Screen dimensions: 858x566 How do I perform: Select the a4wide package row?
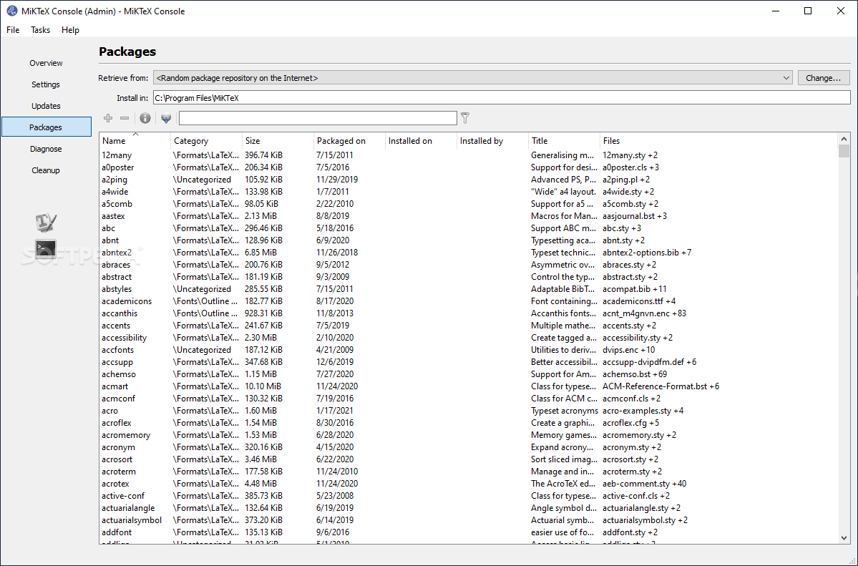pos(469,192)
